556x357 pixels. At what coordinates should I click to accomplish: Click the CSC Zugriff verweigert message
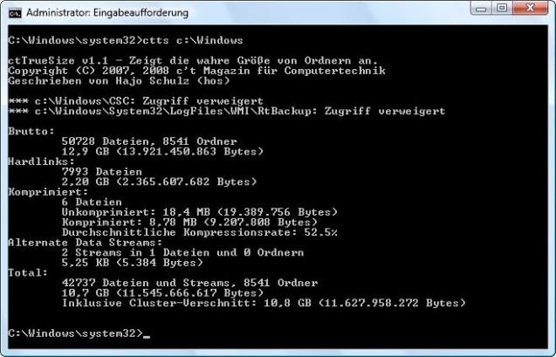coord(136,101)
